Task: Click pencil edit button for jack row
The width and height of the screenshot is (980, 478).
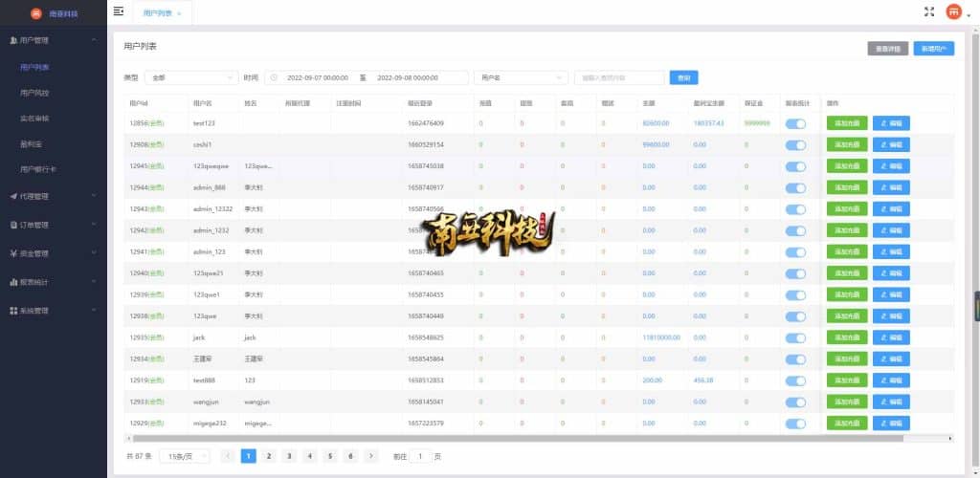Action: click(891, 337)
